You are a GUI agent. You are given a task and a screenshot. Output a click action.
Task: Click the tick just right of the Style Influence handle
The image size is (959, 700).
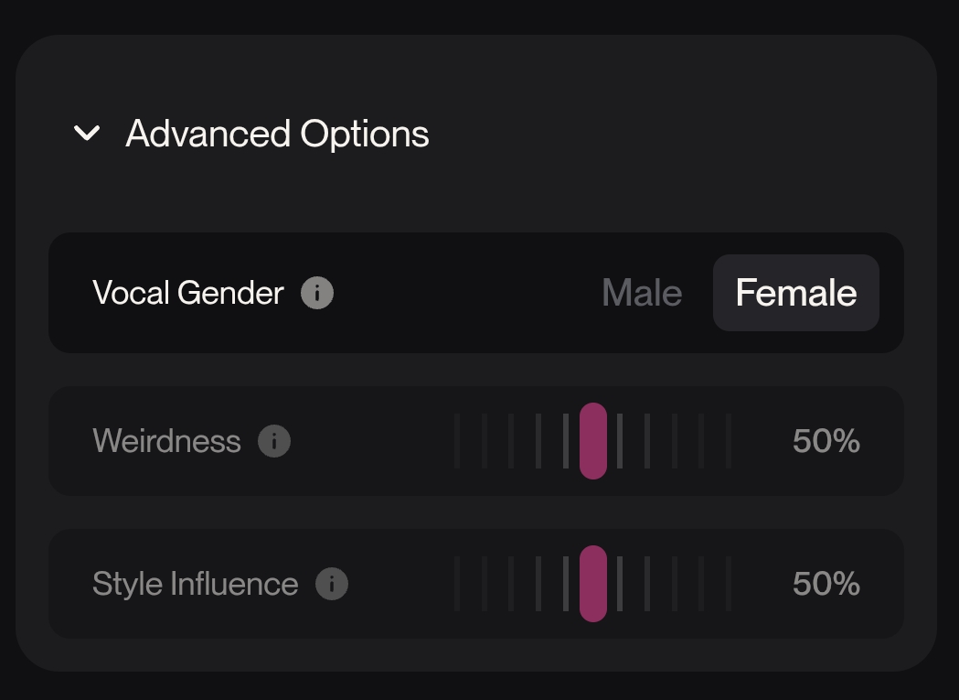click(x=620, y=584)
